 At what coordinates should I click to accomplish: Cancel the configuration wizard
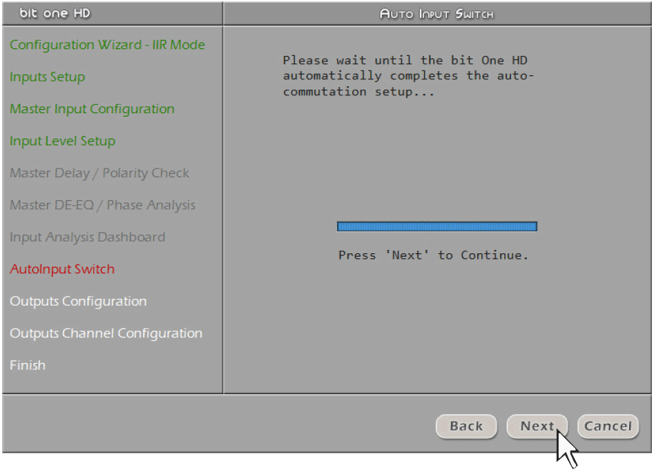click(608, 426)
